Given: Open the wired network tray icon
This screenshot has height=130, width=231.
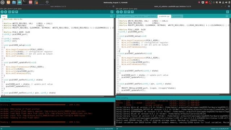Looking at the screenshot, I should coord(223,3).
